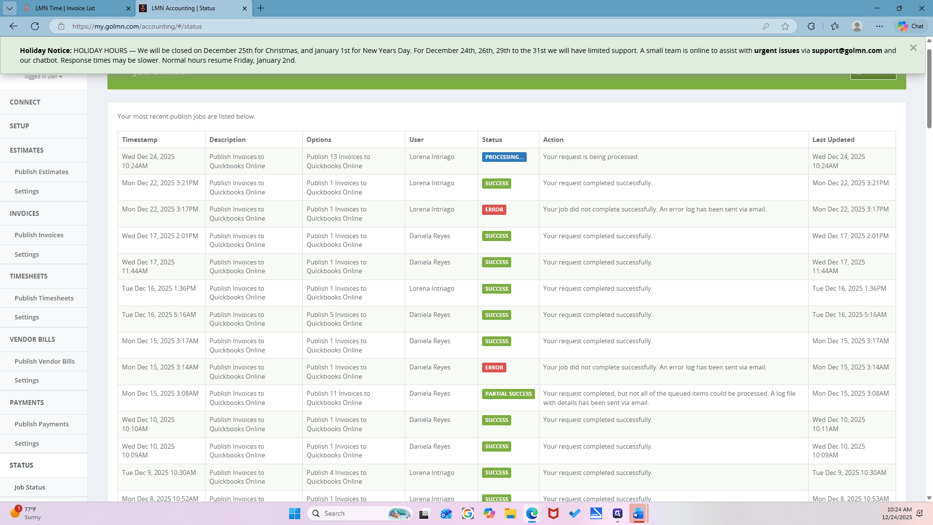Open browser Extensions puzzle icon
933x525 pixels.
(x=811, y=26)
